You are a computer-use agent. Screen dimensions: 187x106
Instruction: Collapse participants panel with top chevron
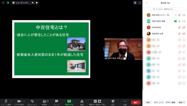tap(147, 3)
